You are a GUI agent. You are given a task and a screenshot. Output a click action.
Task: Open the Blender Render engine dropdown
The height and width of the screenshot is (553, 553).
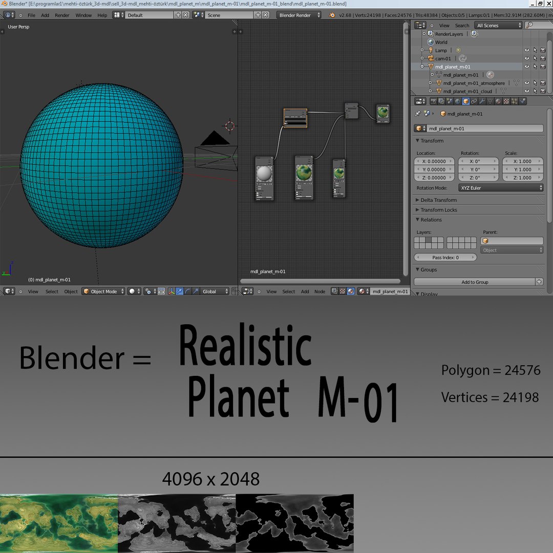pos(299,15)
